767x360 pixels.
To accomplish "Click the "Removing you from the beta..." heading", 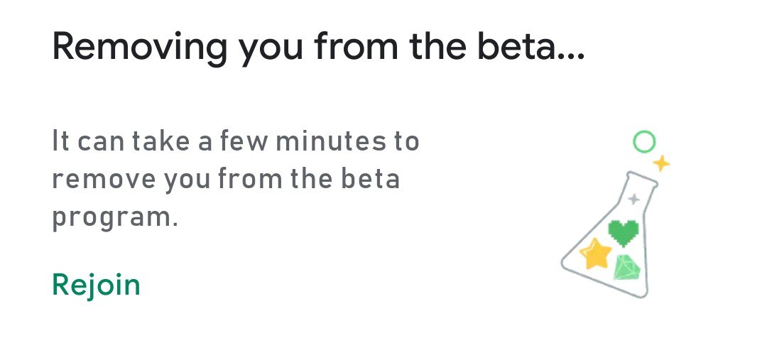I will [x=318, y=46].
